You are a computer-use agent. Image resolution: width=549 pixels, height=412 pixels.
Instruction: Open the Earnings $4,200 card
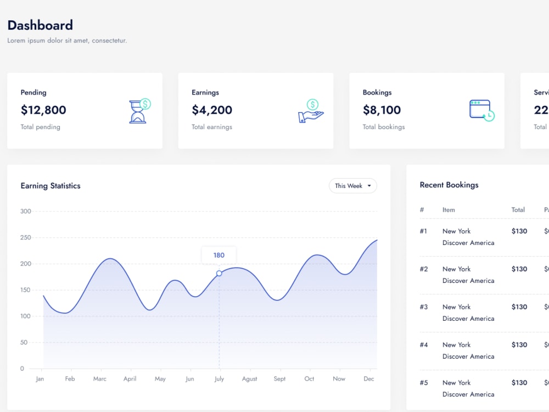coord(256,111)
